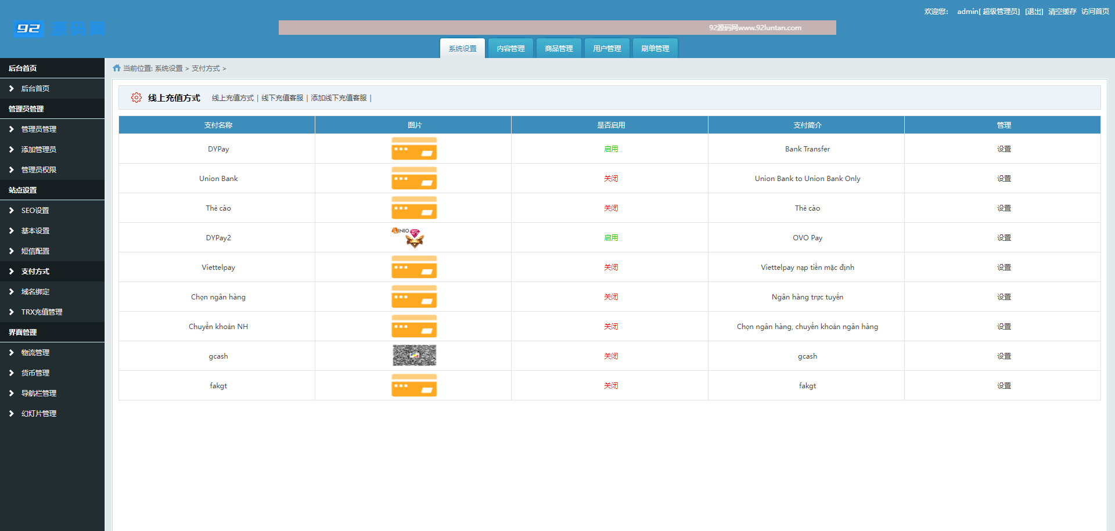Click 关闭 status in Viettelpay row

coord(611,267)
